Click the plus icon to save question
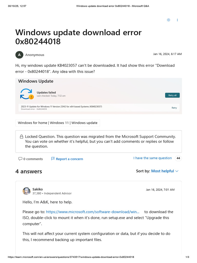 tap(169, 20)
